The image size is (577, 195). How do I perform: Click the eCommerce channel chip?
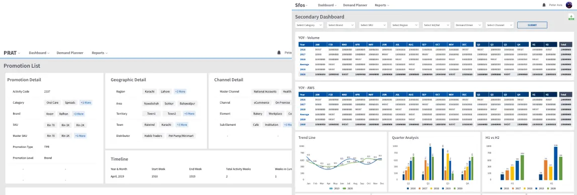coord(262,103)
